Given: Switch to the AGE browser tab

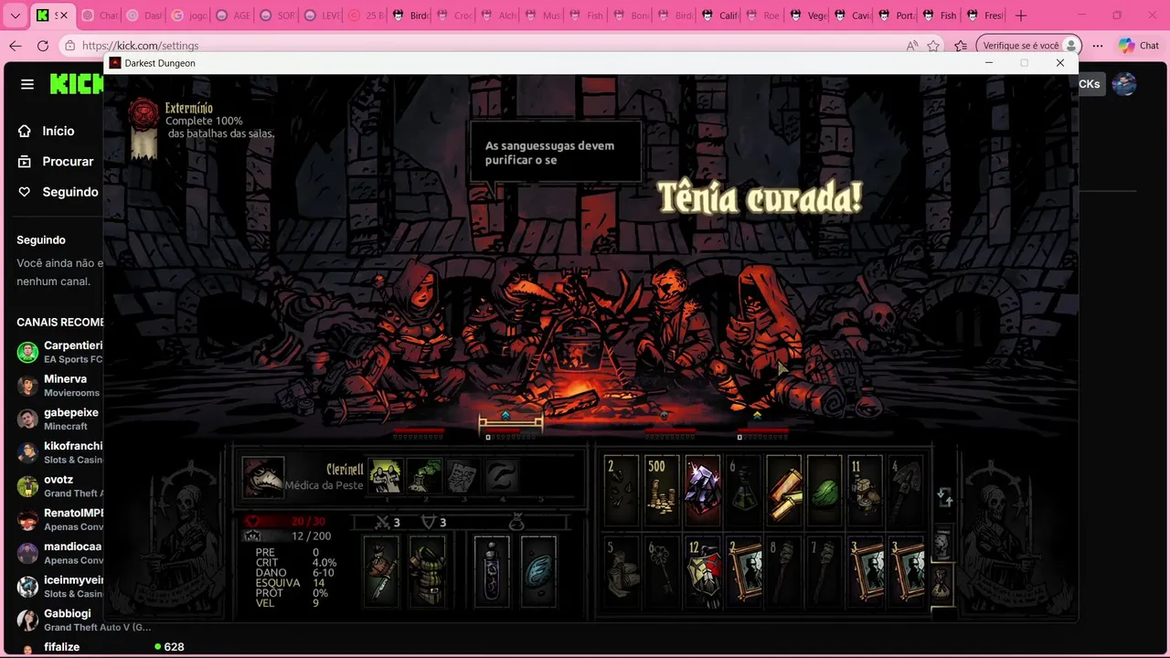Looking at the screenshot, I should pyautogui.click(x=232, y=16).
